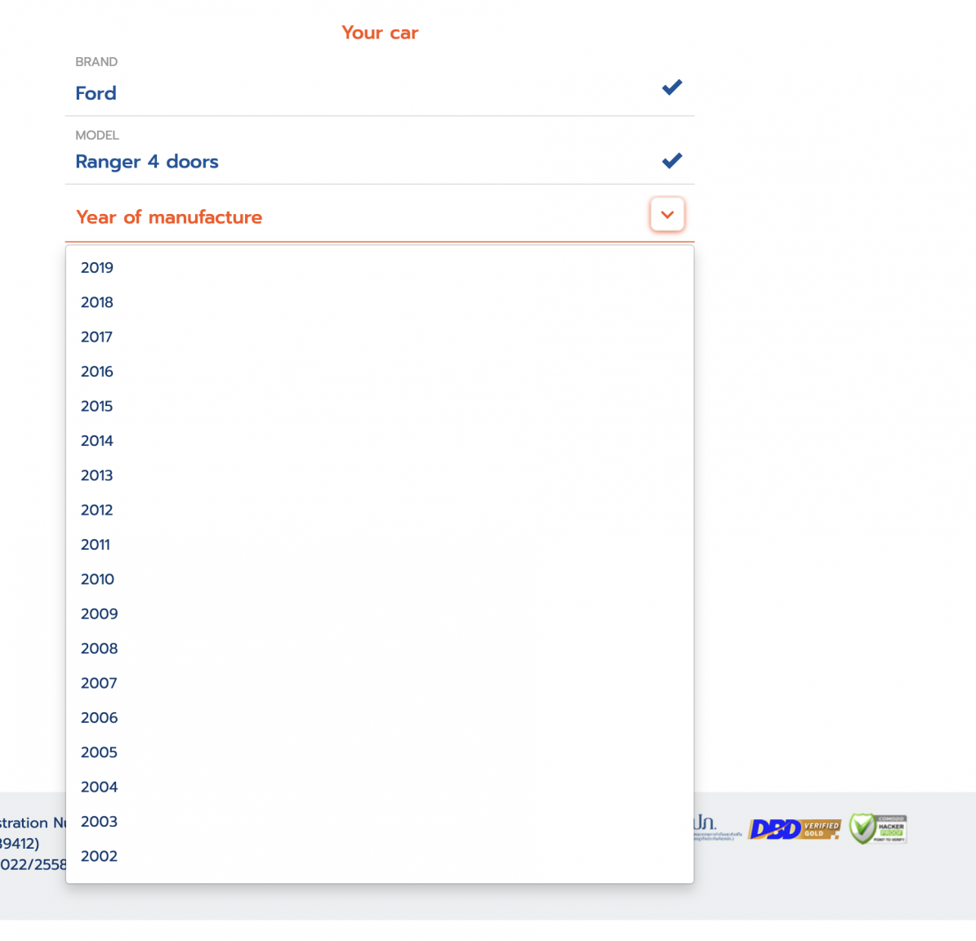The image size is (976, 941).
Task: Pick 2005 from the list
Action: (x=380, y=752)
